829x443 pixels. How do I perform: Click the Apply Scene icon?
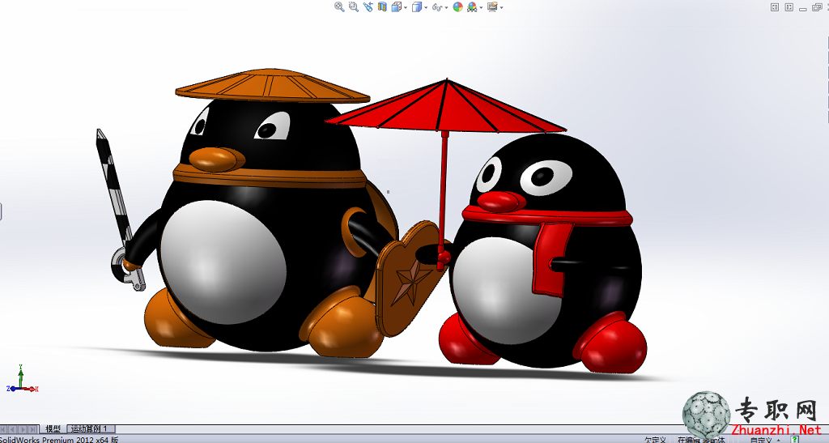coord(472,6)
